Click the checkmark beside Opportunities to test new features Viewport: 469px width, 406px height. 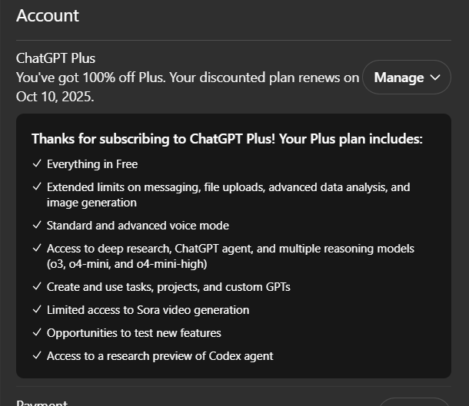37,332
